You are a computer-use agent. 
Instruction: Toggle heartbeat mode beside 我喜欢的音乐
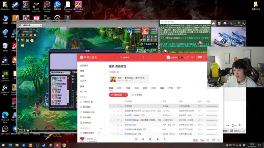coord(99,133)
